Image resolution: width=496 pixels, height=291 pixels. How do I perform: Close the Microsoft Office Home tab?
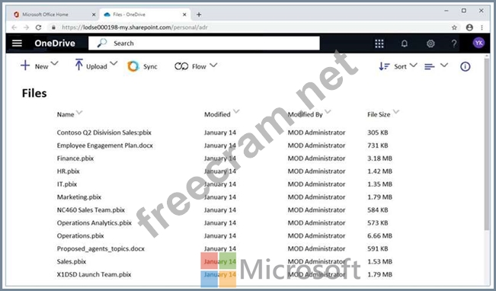click(x=94, y=14)
